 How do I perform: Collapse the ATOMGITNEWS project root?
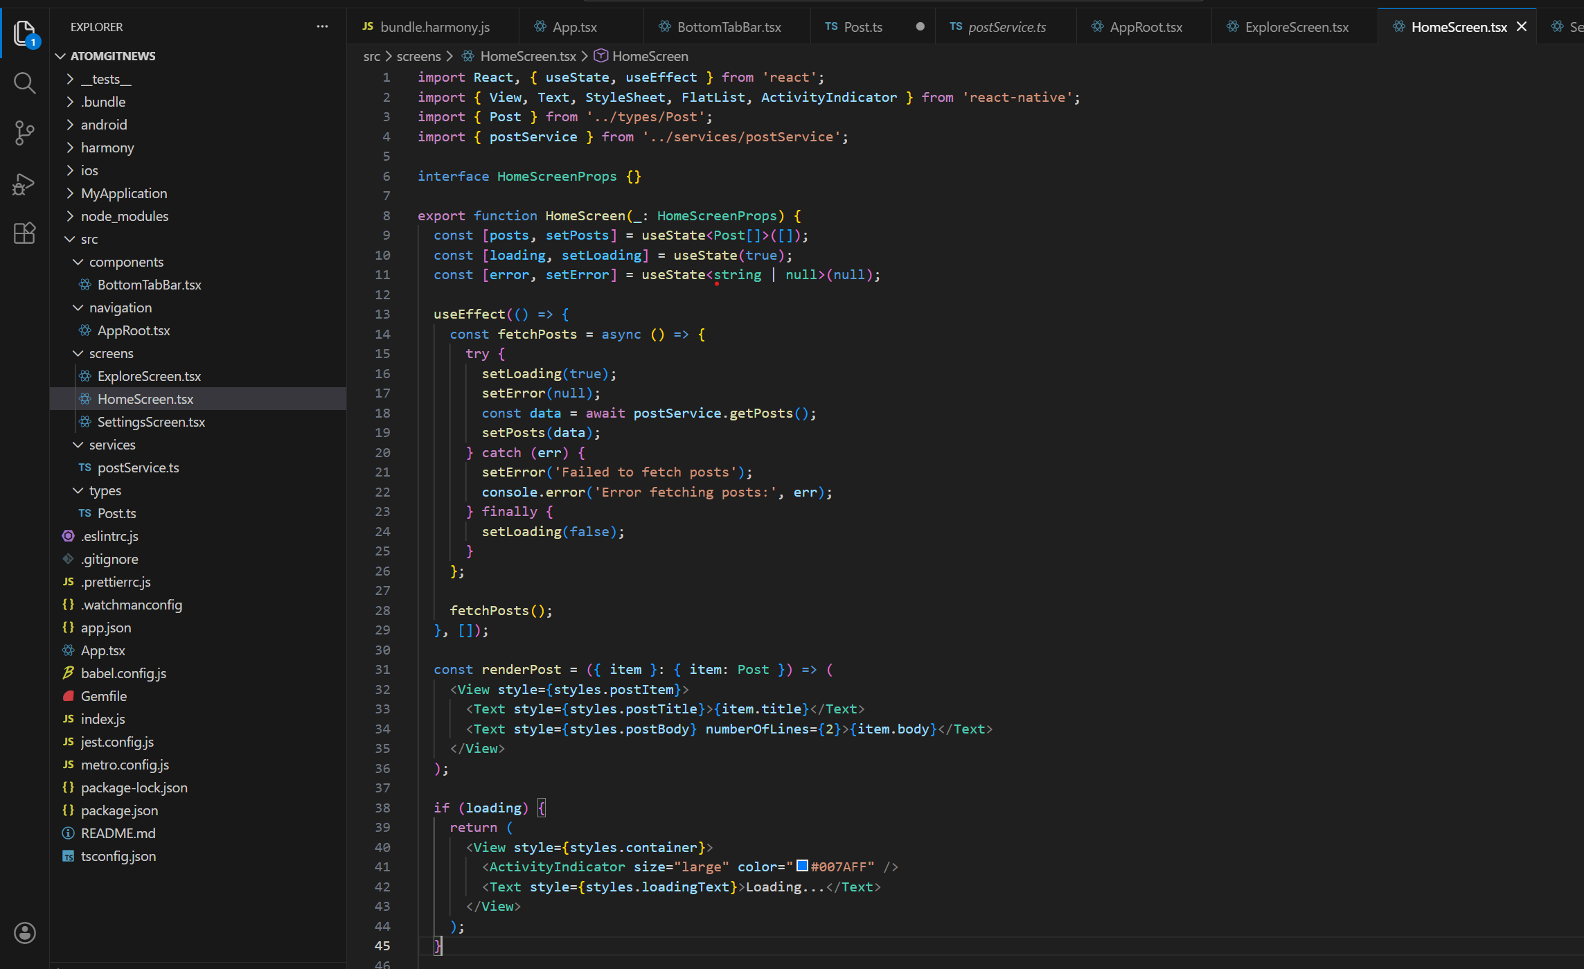61,56
